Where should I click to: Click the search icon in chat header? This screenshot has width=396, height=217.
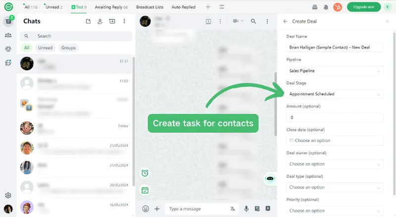click(x=253, y=21)
